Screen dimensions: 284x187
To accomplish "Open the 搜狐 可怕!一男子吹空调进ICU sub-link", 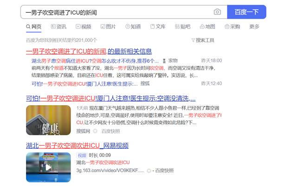I will pyautogui.click(x=84, y=84).
